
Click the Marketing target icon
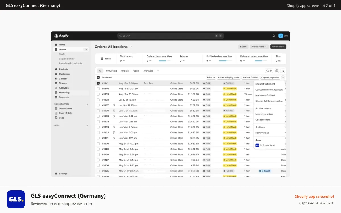(x=56, y=93)
